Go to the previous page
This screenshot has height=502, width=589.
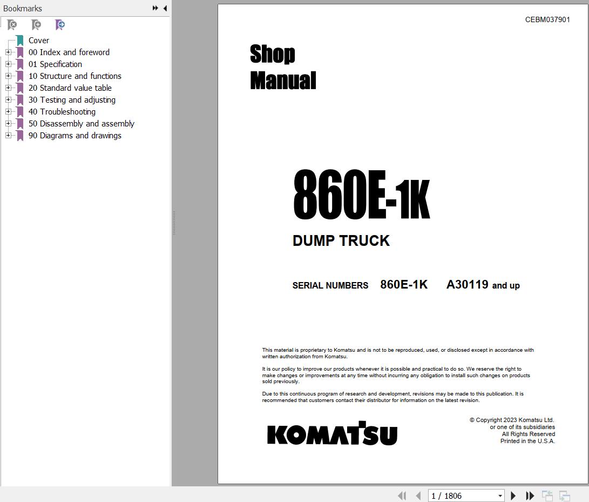pos(418,496)
